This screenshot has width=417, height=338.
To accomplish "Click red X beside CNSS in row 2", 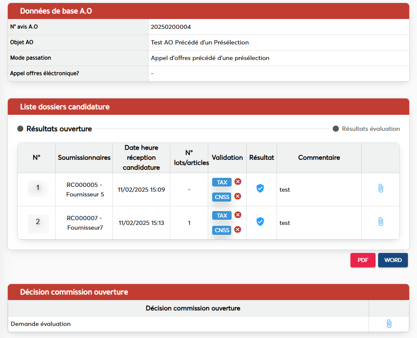I will point(238,230).
